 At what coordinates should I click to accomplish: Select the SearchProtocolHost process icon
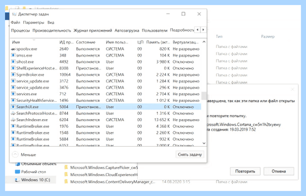coord(13,113)
